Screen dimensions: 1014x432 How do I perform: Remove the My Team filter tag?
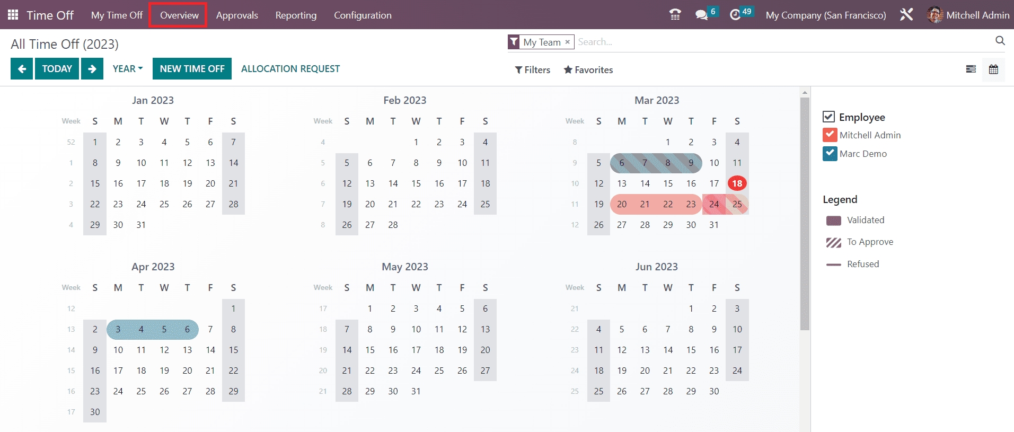[567, 42]
